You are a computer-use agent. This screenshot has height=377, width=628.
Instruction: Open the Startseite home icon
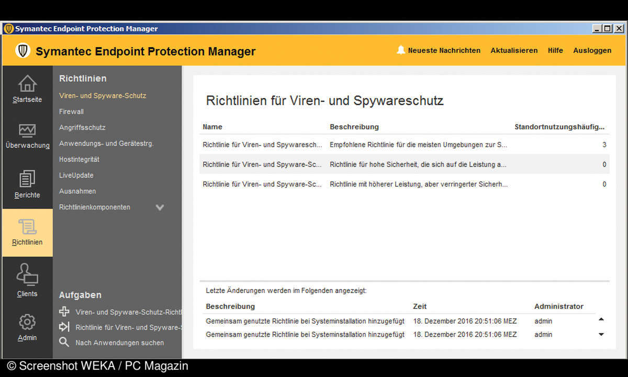[x=27, y=84]
